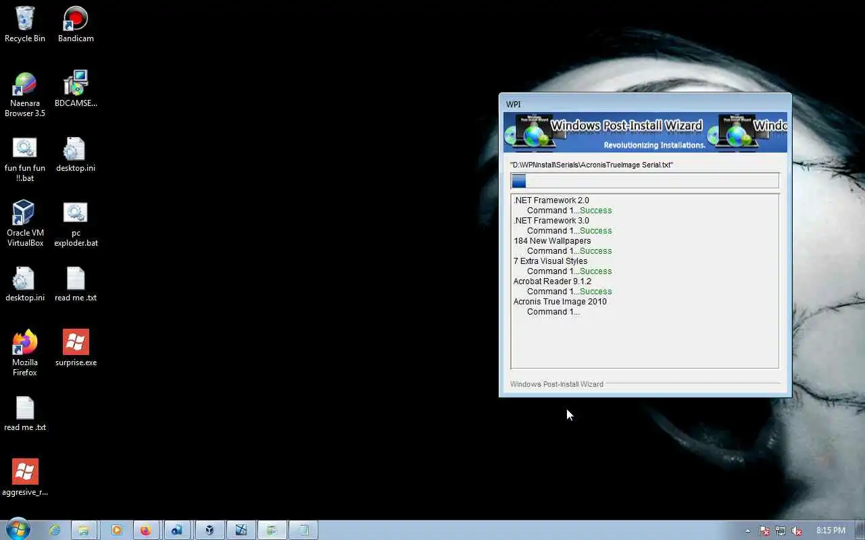Screen dimensions: 865x540
Task: Select the Bandicam desktop shortcut
Action: click(x=76, y=24)
